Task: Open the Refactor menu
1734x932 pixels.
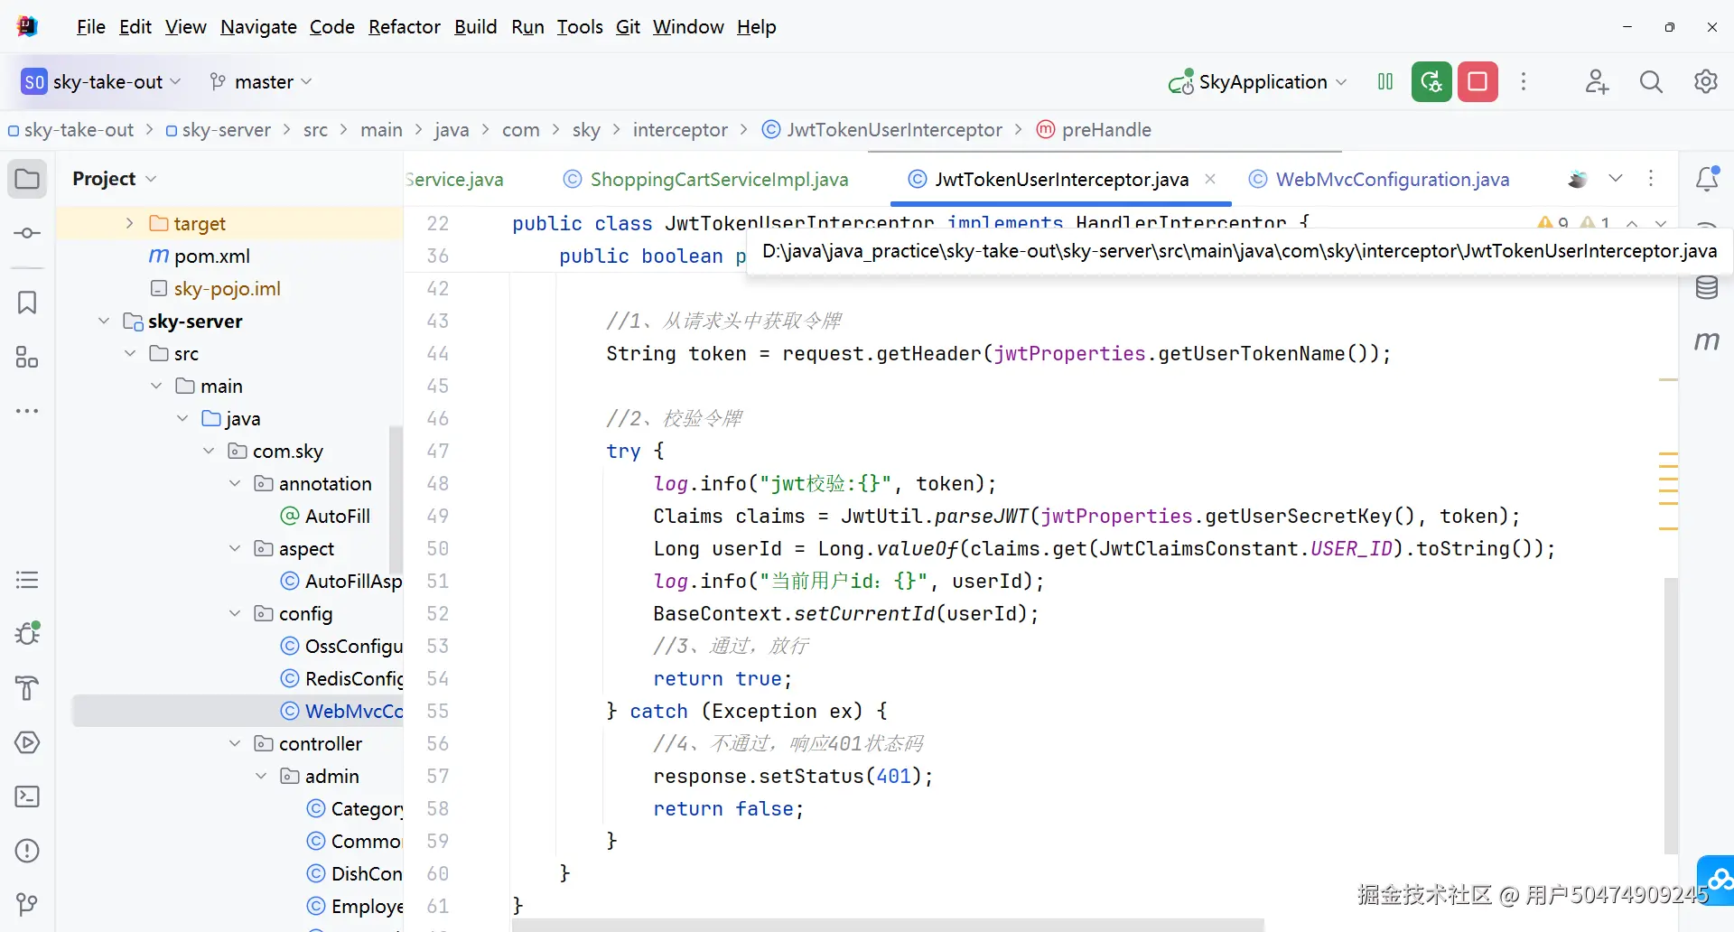Action: tap(404, 27)
